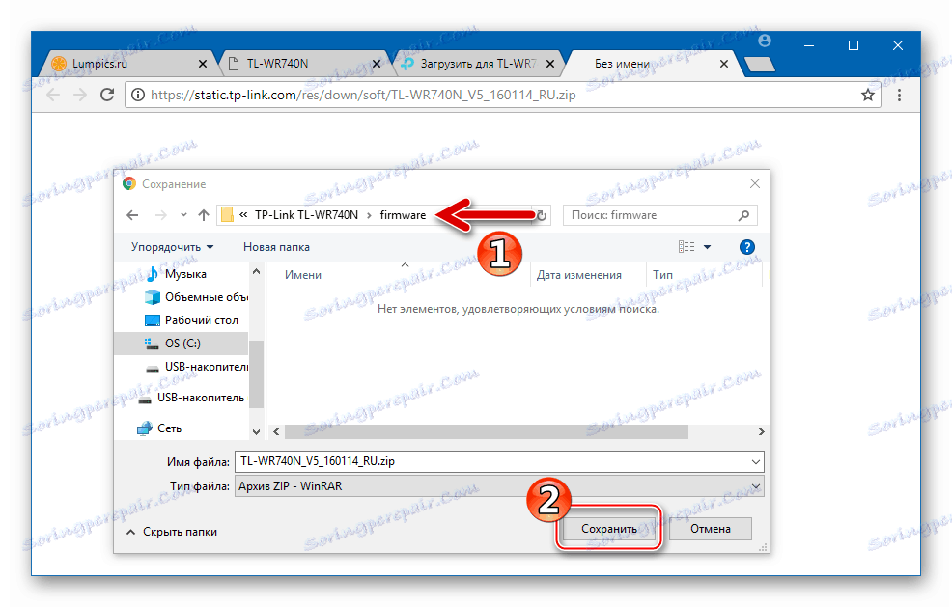This screenshot has height=607, width=952.
Task: Open the Имя файла dropdown arrow
Action: (756, 461)
